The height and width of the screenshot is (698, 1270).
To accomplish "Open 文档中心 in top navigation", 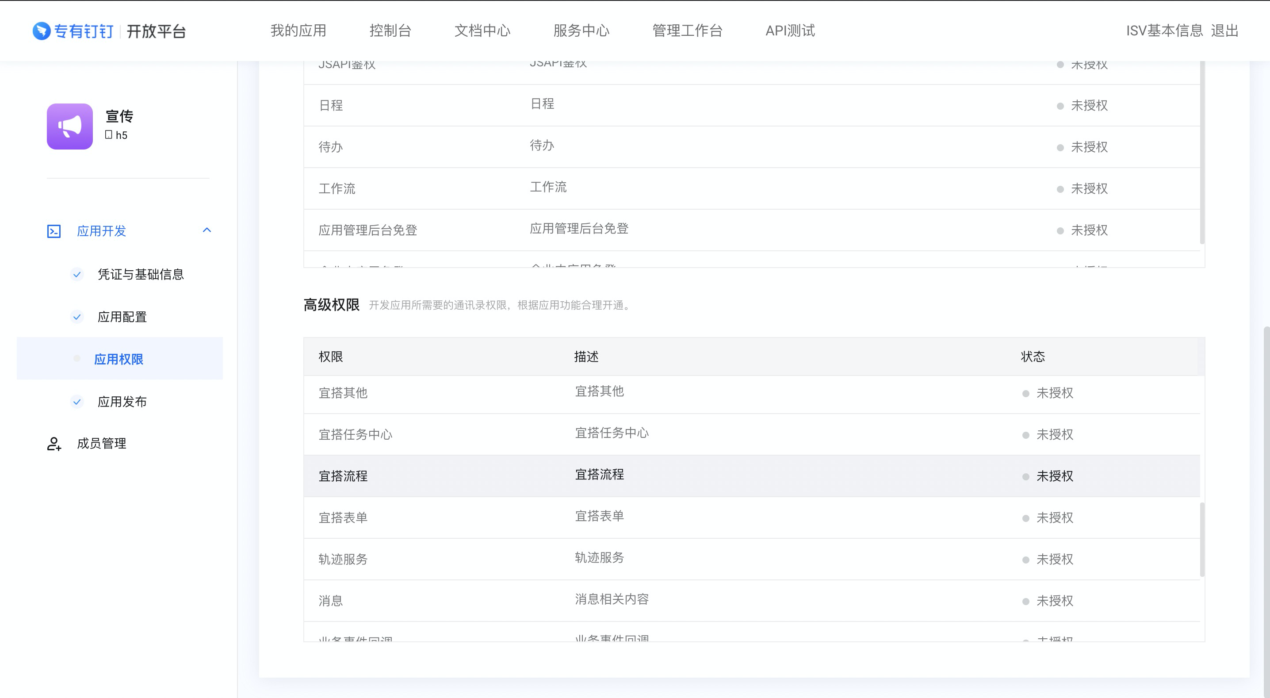I will (482, 31).
